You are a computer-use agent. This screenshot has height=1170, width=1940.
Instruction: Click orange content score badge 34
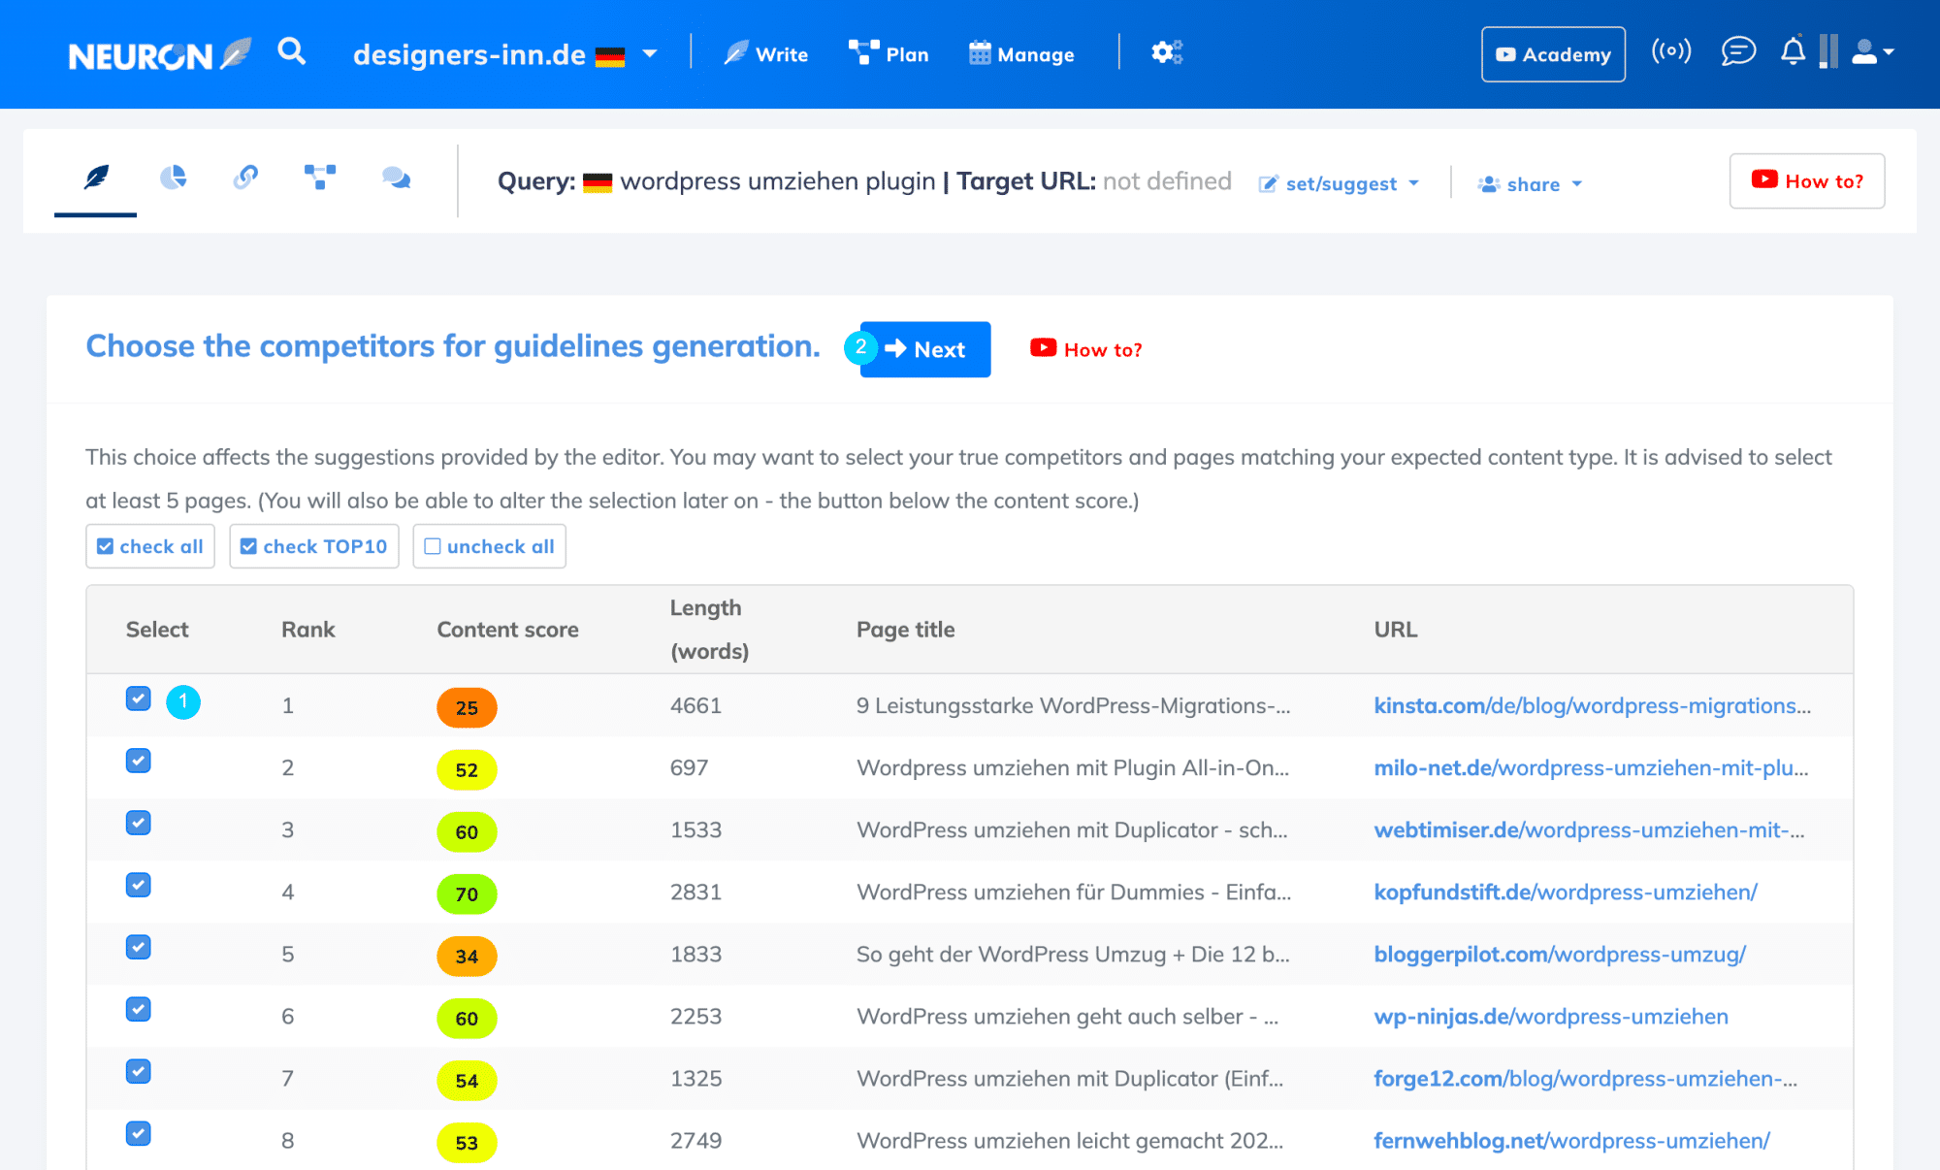pyautogui.click(x=467, y=956)
